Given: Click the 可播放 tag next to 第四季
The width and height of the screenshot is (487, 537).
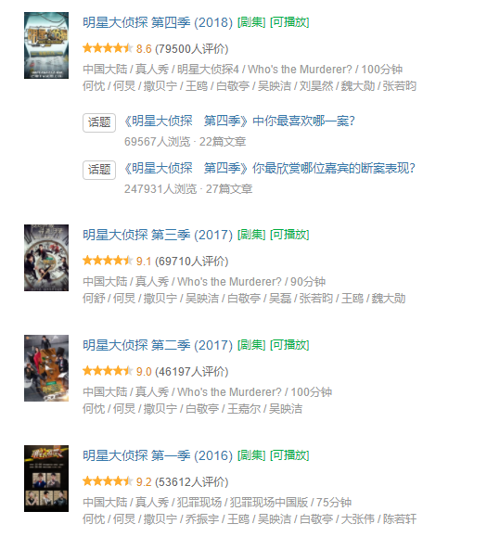Looking at the screenshot, I should 289,22.
